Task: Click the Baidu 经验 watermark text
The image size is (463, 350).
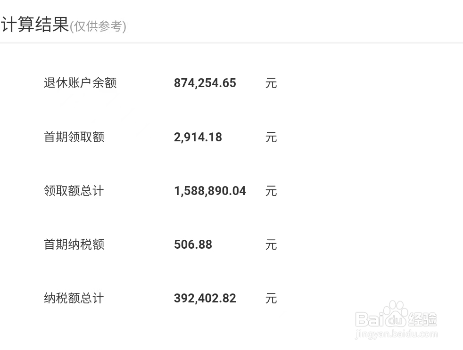Action: pyautogui.click(x=396, y=319)
